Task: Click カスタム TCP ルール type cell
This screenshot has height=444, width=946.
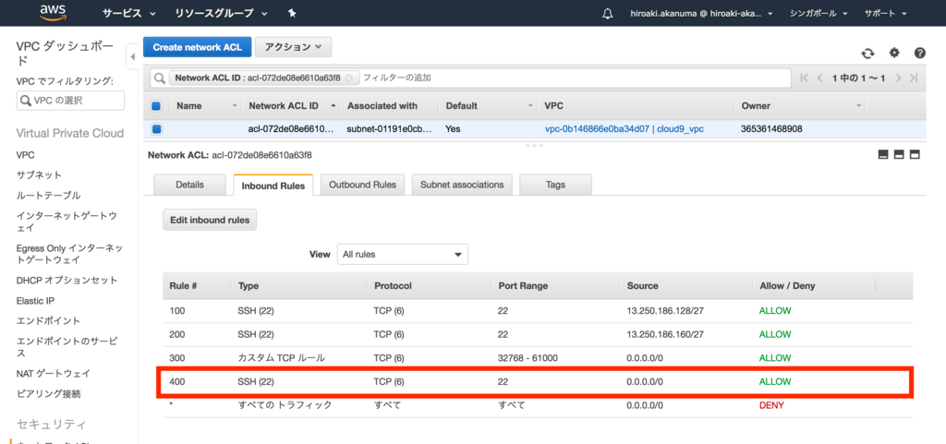Action: click(282, 358)
